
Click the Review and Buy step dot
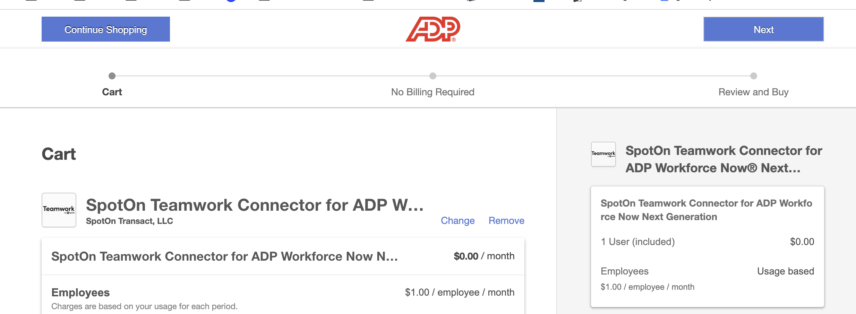tap(753, 76)
